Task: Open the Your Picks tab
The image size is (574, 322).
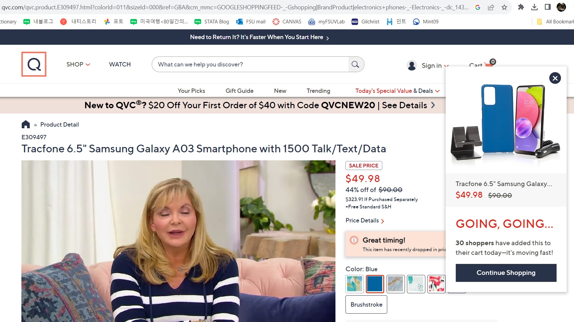Action: (191, 91)
